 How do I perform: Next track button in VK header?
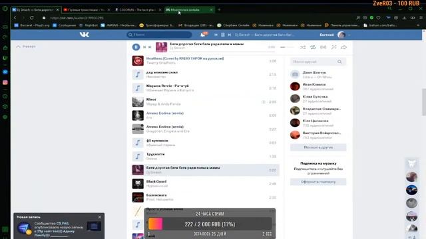[230, 35]
